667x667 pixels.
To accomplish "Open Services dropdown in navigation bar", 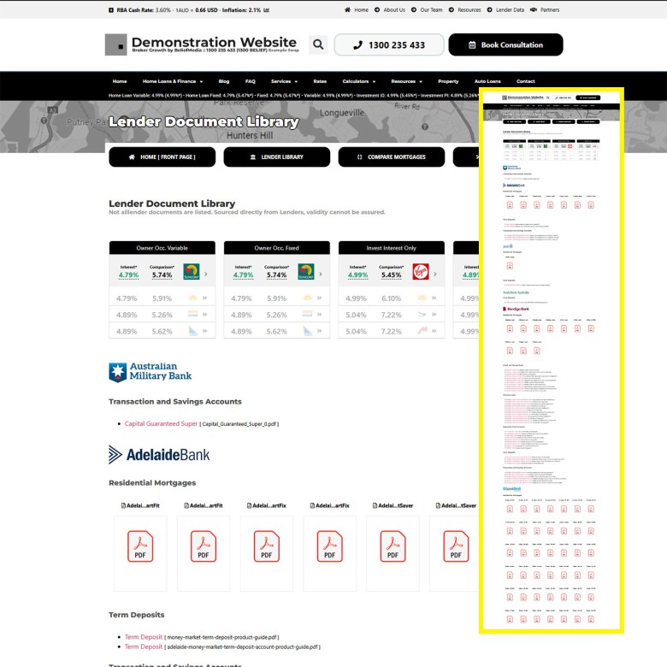I will point(284,81).
